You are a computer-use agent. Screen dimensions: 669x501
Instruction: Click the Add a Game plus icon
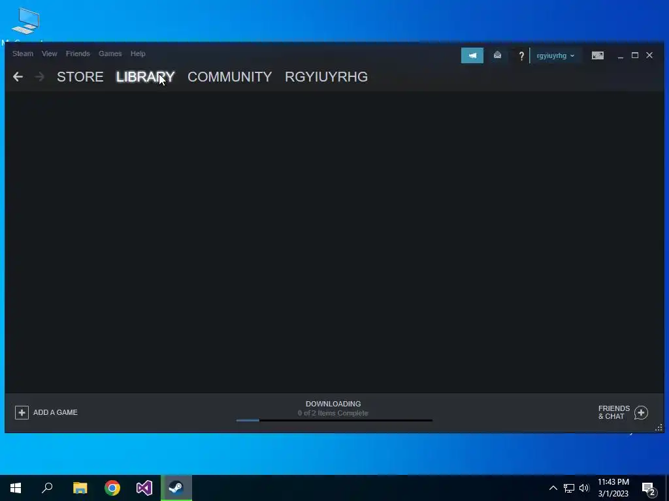click(x=22, y=412)
